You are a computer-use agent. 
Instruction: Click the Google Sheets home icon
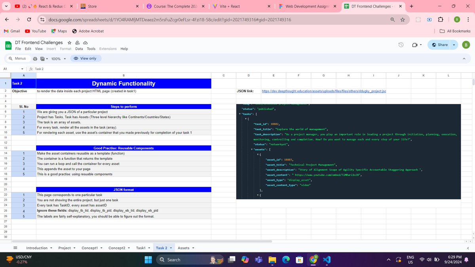[x=8, y=45]
